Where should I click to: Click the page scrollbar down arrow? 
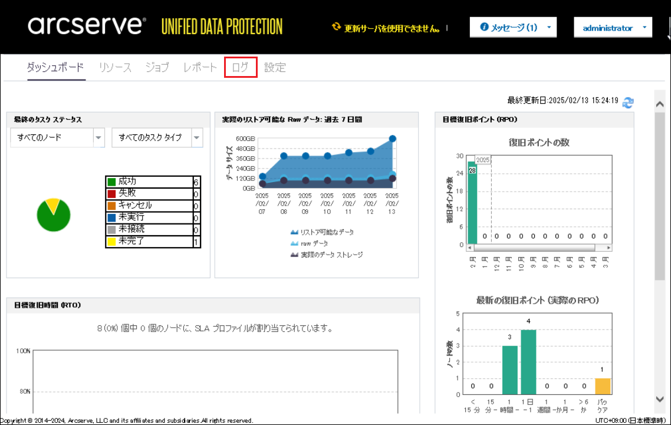(x=660, y=398)
